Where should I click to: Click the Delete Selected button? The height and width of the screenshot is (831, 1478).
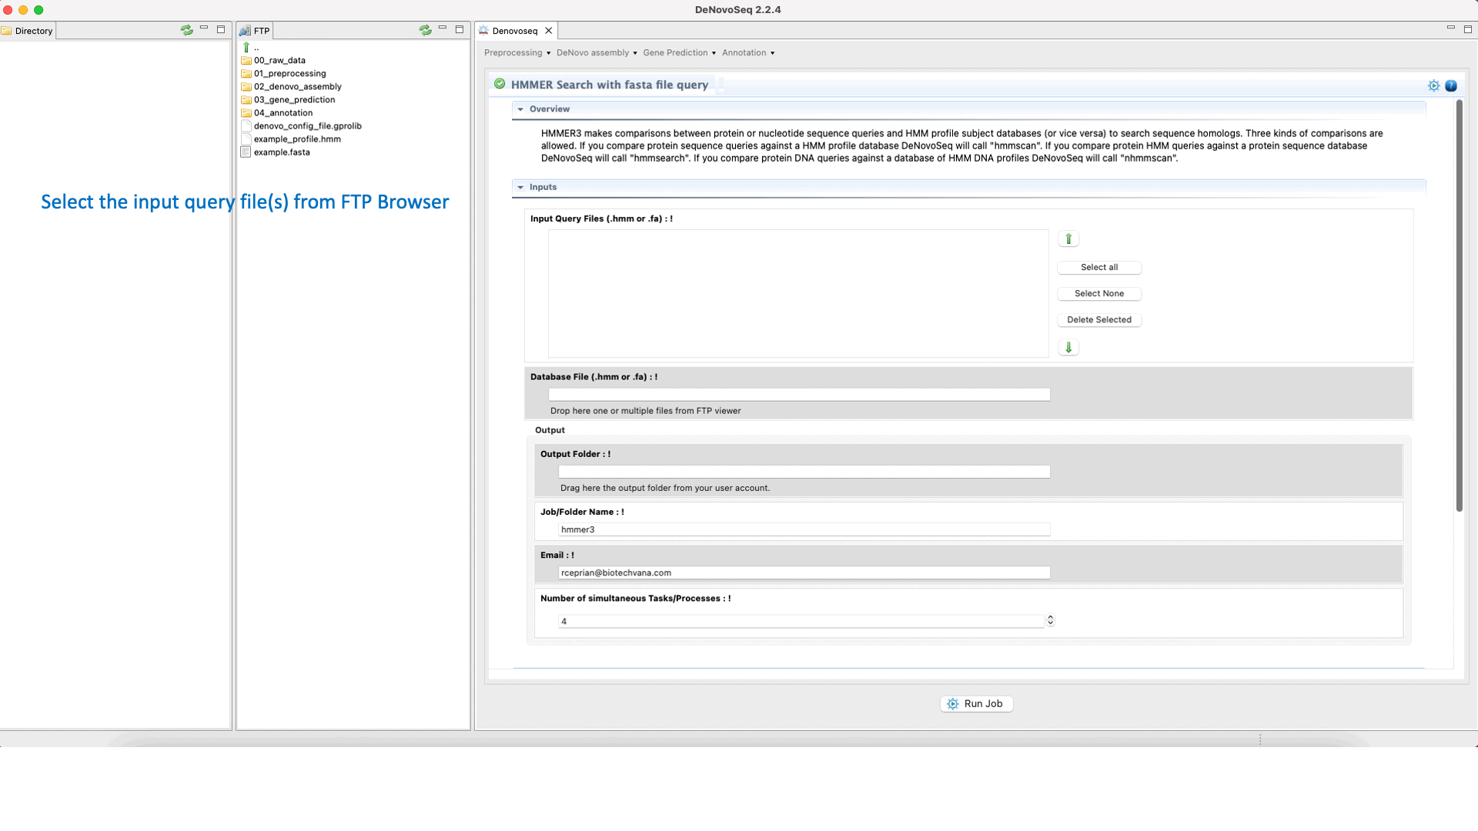coord(1098,320)
